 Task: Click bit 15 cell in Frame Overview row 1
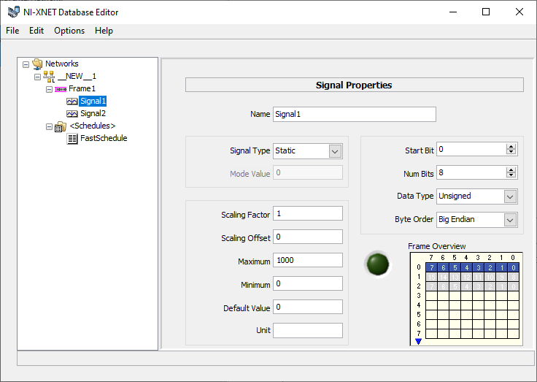point(431,277)
